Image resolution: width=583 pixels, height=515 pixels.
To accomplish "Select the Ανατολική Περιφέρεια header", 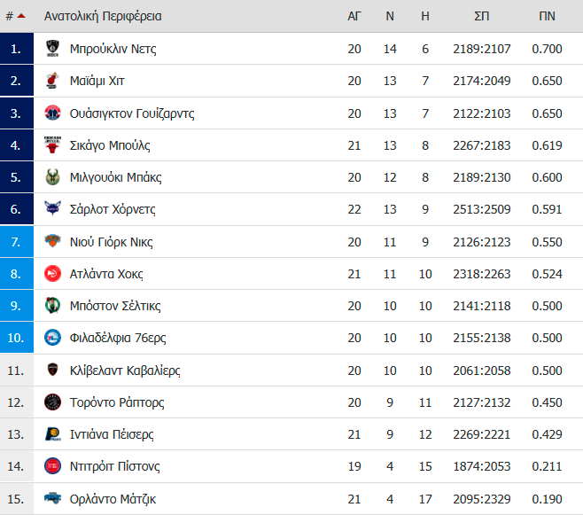I will click(103, 16).
